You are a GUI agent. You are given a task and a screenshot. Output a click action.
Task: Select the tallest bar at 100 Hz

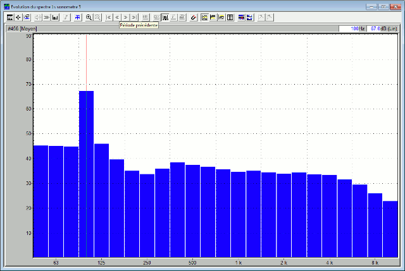(86, 174)
